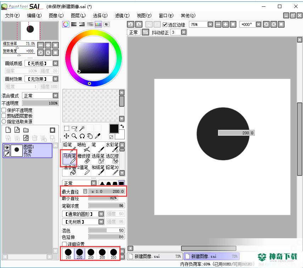Viewport: 303px width, 268px height.
Task: Swap foreground and background colors
Action: tap(122, 127)
